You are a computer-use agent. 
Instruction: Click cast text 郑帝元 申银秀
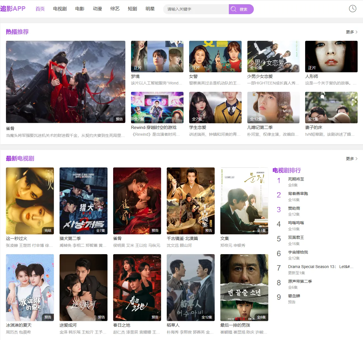point(233,245)
